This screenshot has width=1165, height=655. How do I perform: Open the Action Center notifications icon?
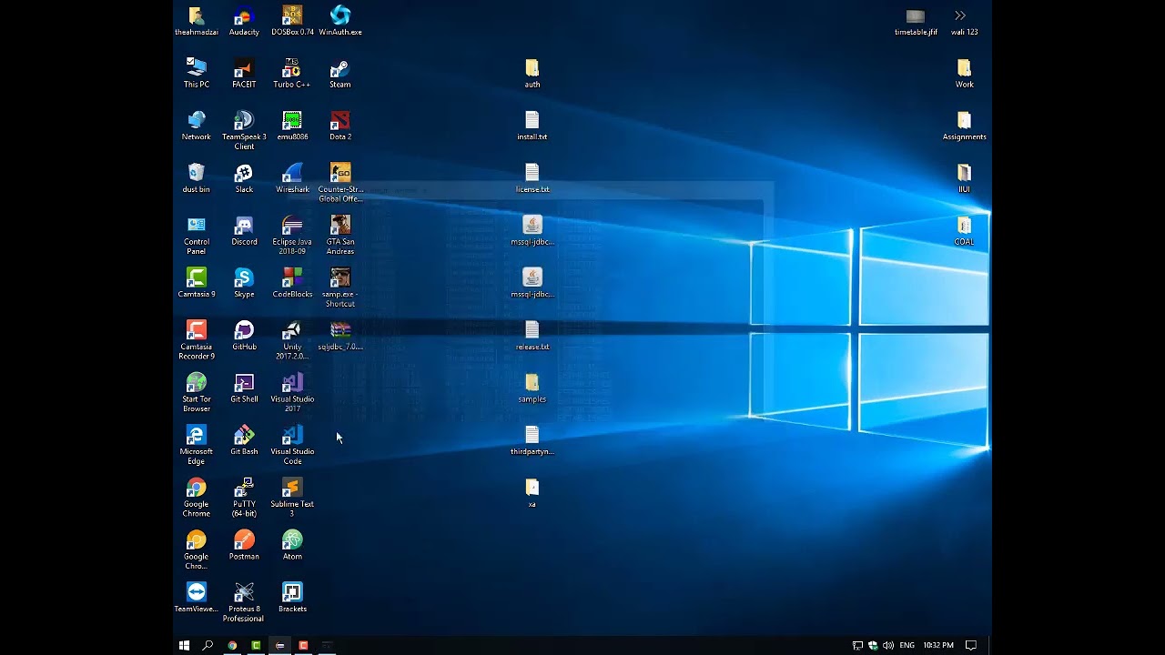pos(970,645)
